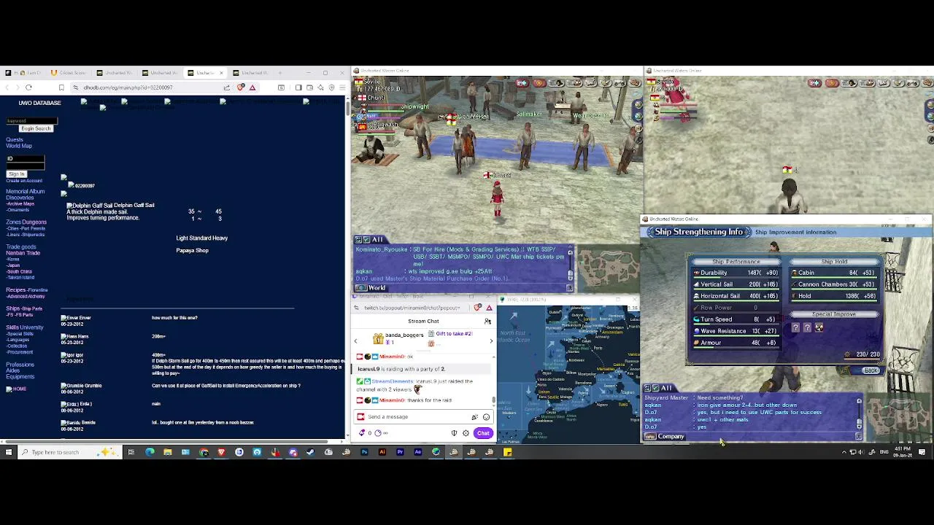Open the World Map link
Viewport: 934px width, 525px height.
pos(19,146)
